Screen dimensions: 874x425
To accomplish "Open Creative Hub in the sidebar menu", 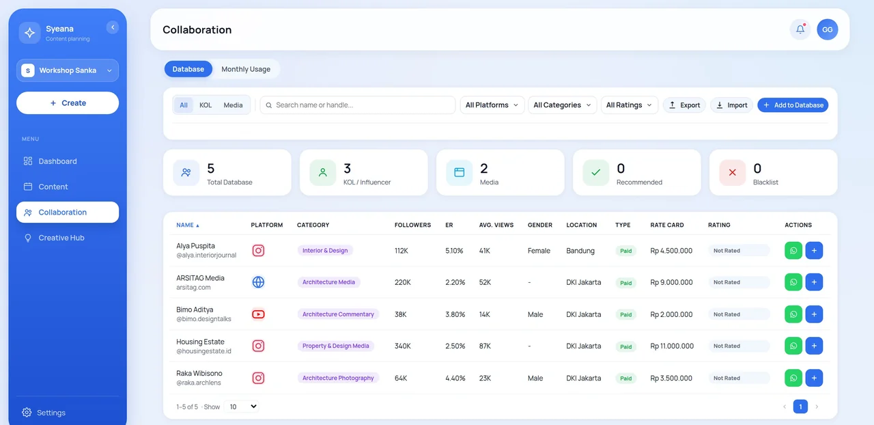I will coord(68,238).
